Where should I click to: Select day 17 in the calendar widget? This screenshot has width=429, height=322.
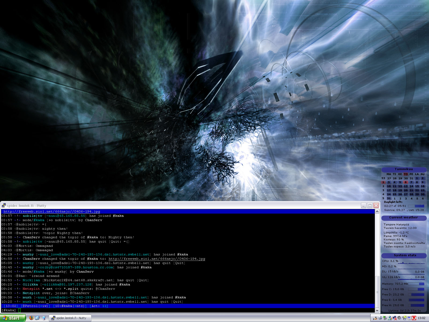coord(389,190)
